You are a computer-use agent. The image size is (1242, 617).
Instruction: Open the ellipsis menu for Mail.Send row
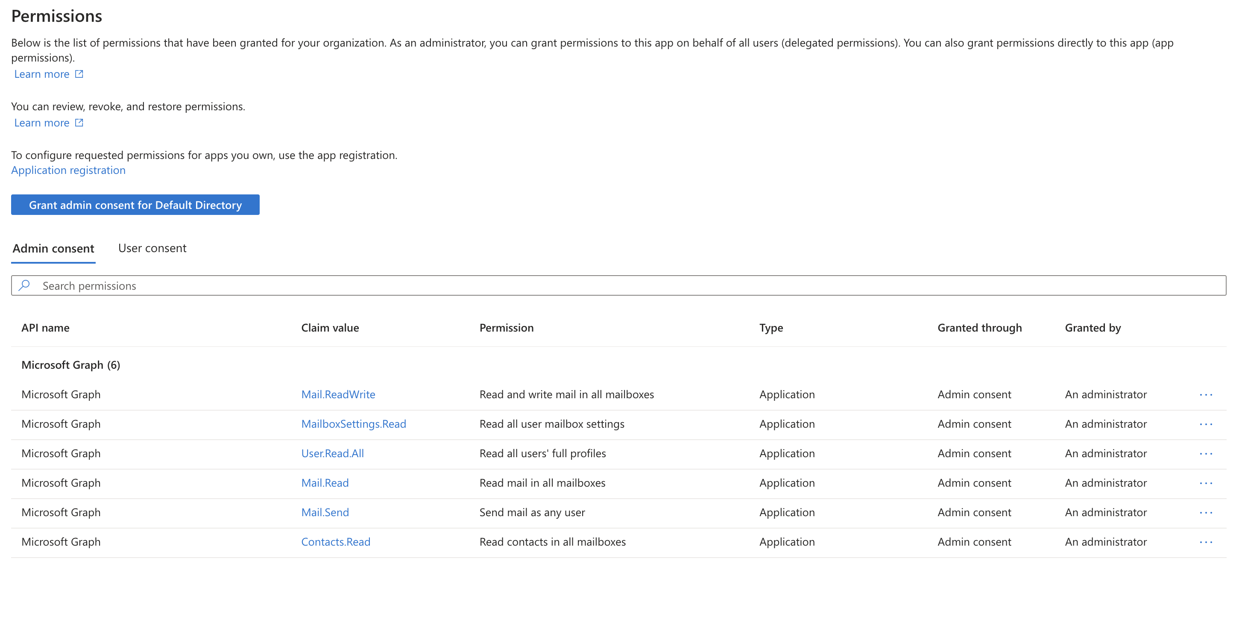tap(1205, 512)
